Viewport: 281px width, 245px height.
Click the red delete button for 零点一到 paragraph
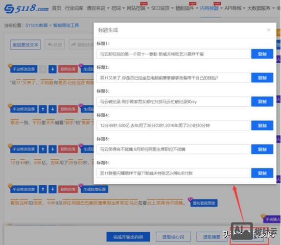point(68,109)
